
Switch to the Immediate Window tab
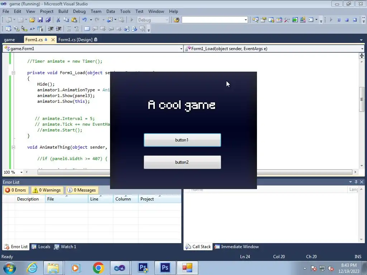coord(237,247)
